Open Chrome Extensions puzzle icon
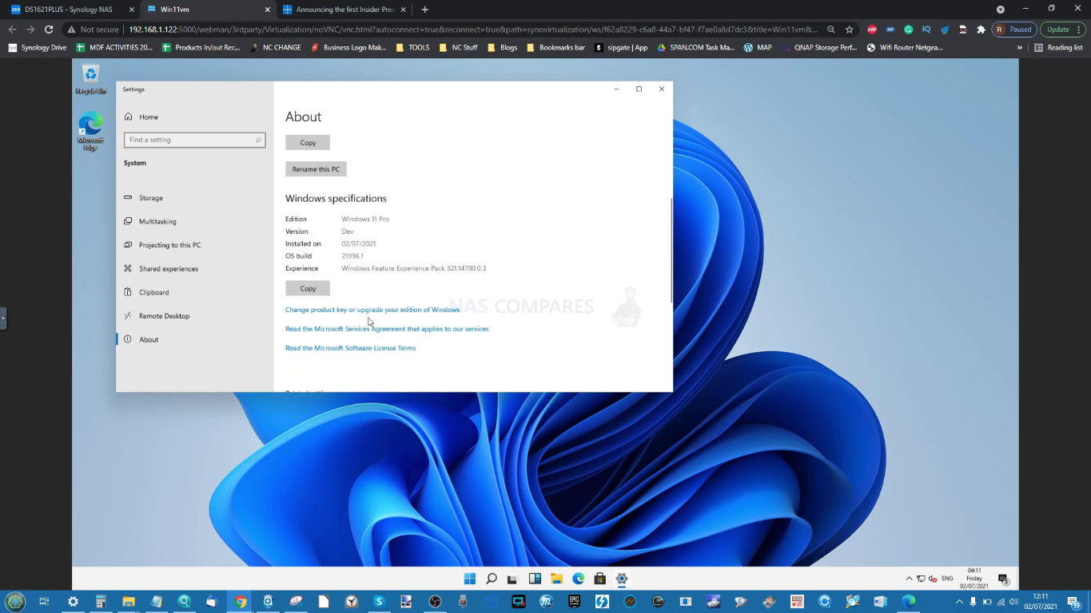The width and height of the screenshot is (1091, 613). click(x=982, y=30)
